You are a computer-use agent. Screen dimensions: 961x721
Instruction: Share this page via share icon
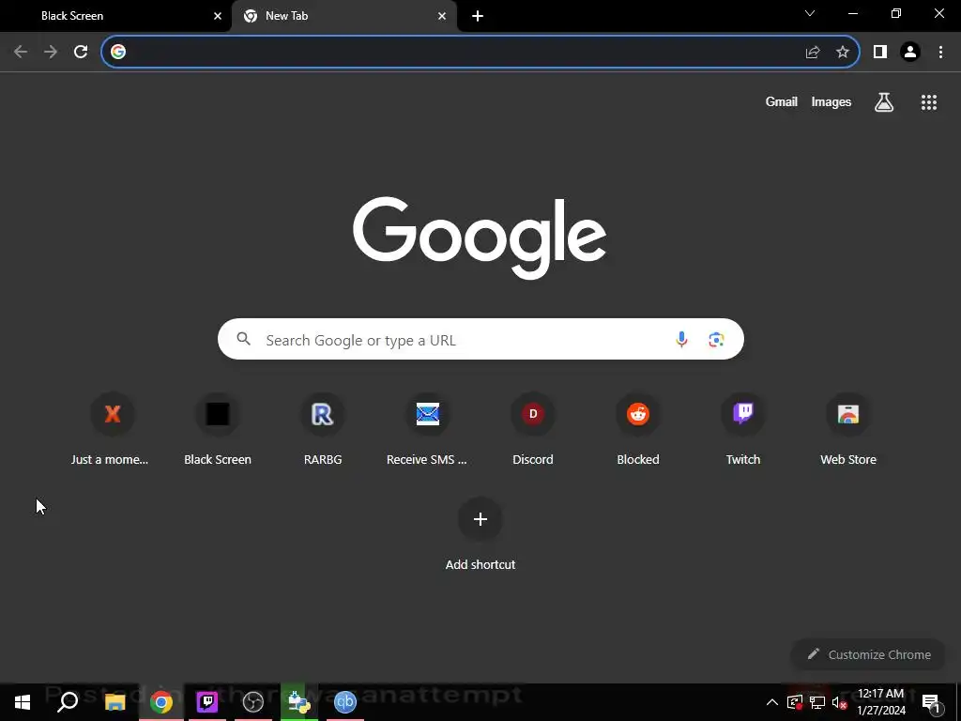813,53
